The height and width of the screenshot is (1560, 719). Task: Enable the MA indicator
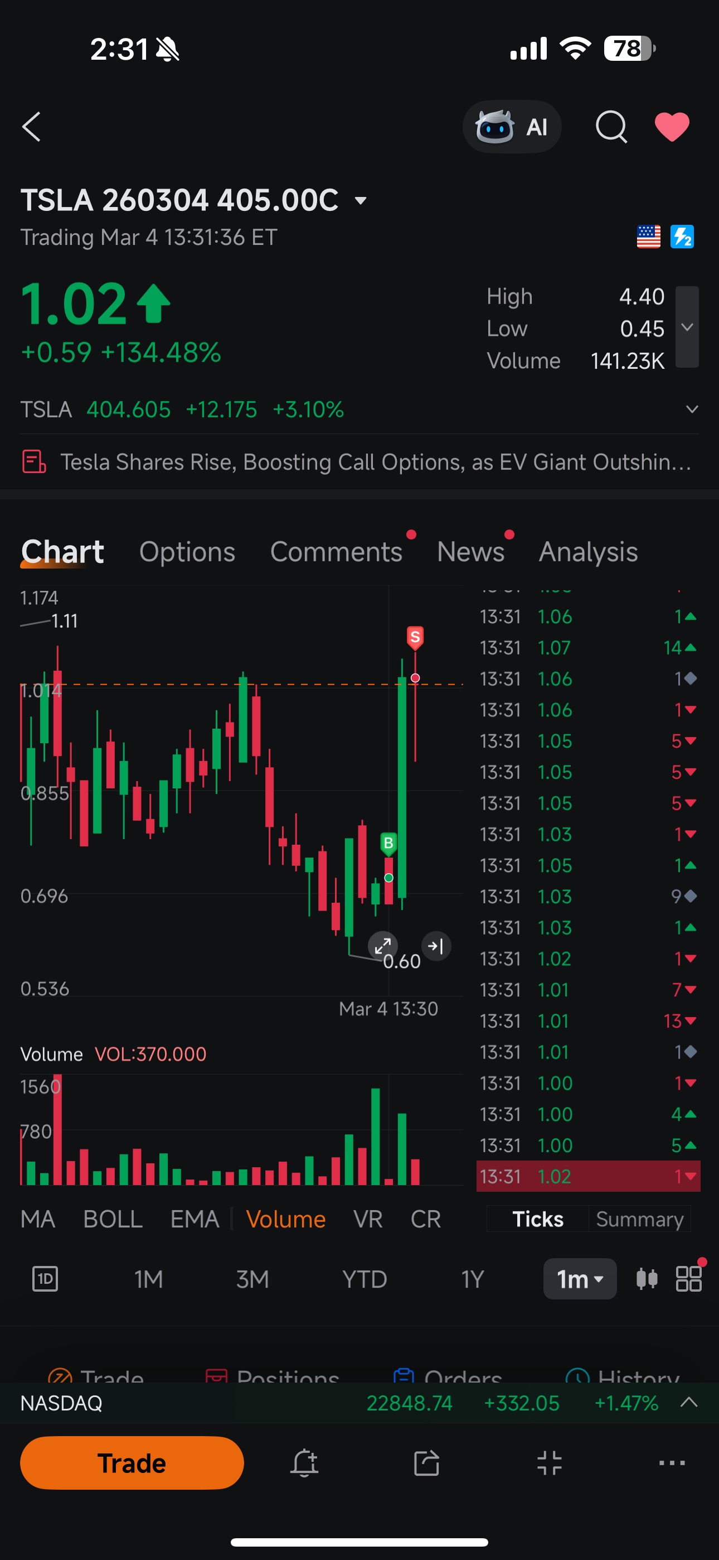click(37, 1219)
